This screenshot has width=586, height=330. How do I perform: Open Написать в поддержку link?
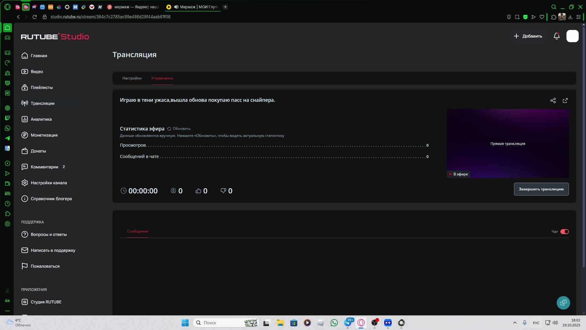53,250
